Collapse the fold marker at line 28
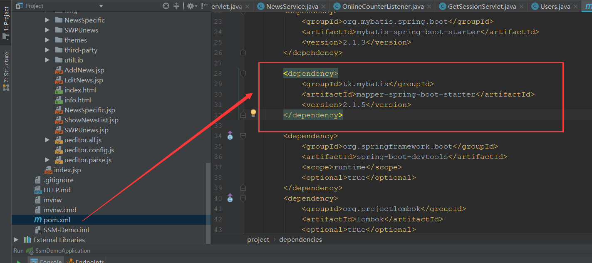Image resolution: width=592 pixels, height=263 pixels. click(x=243, y=73)
